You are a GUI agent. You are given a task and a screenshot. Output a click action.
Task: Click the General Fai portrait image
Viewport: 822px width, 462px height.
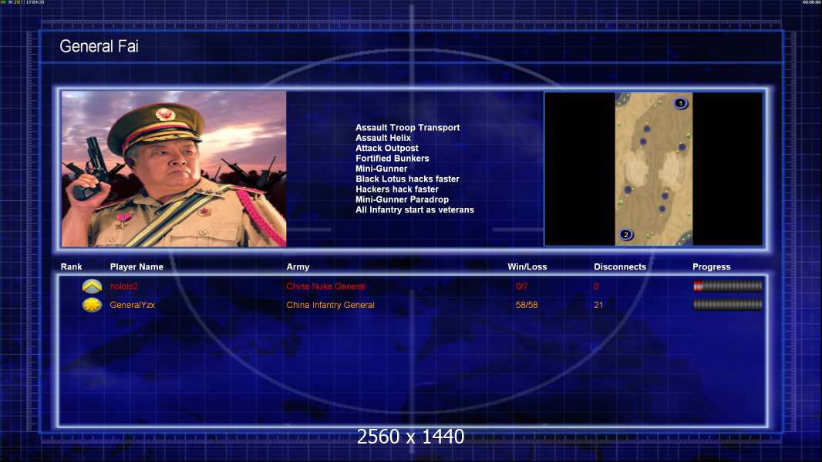pos(174,169)
